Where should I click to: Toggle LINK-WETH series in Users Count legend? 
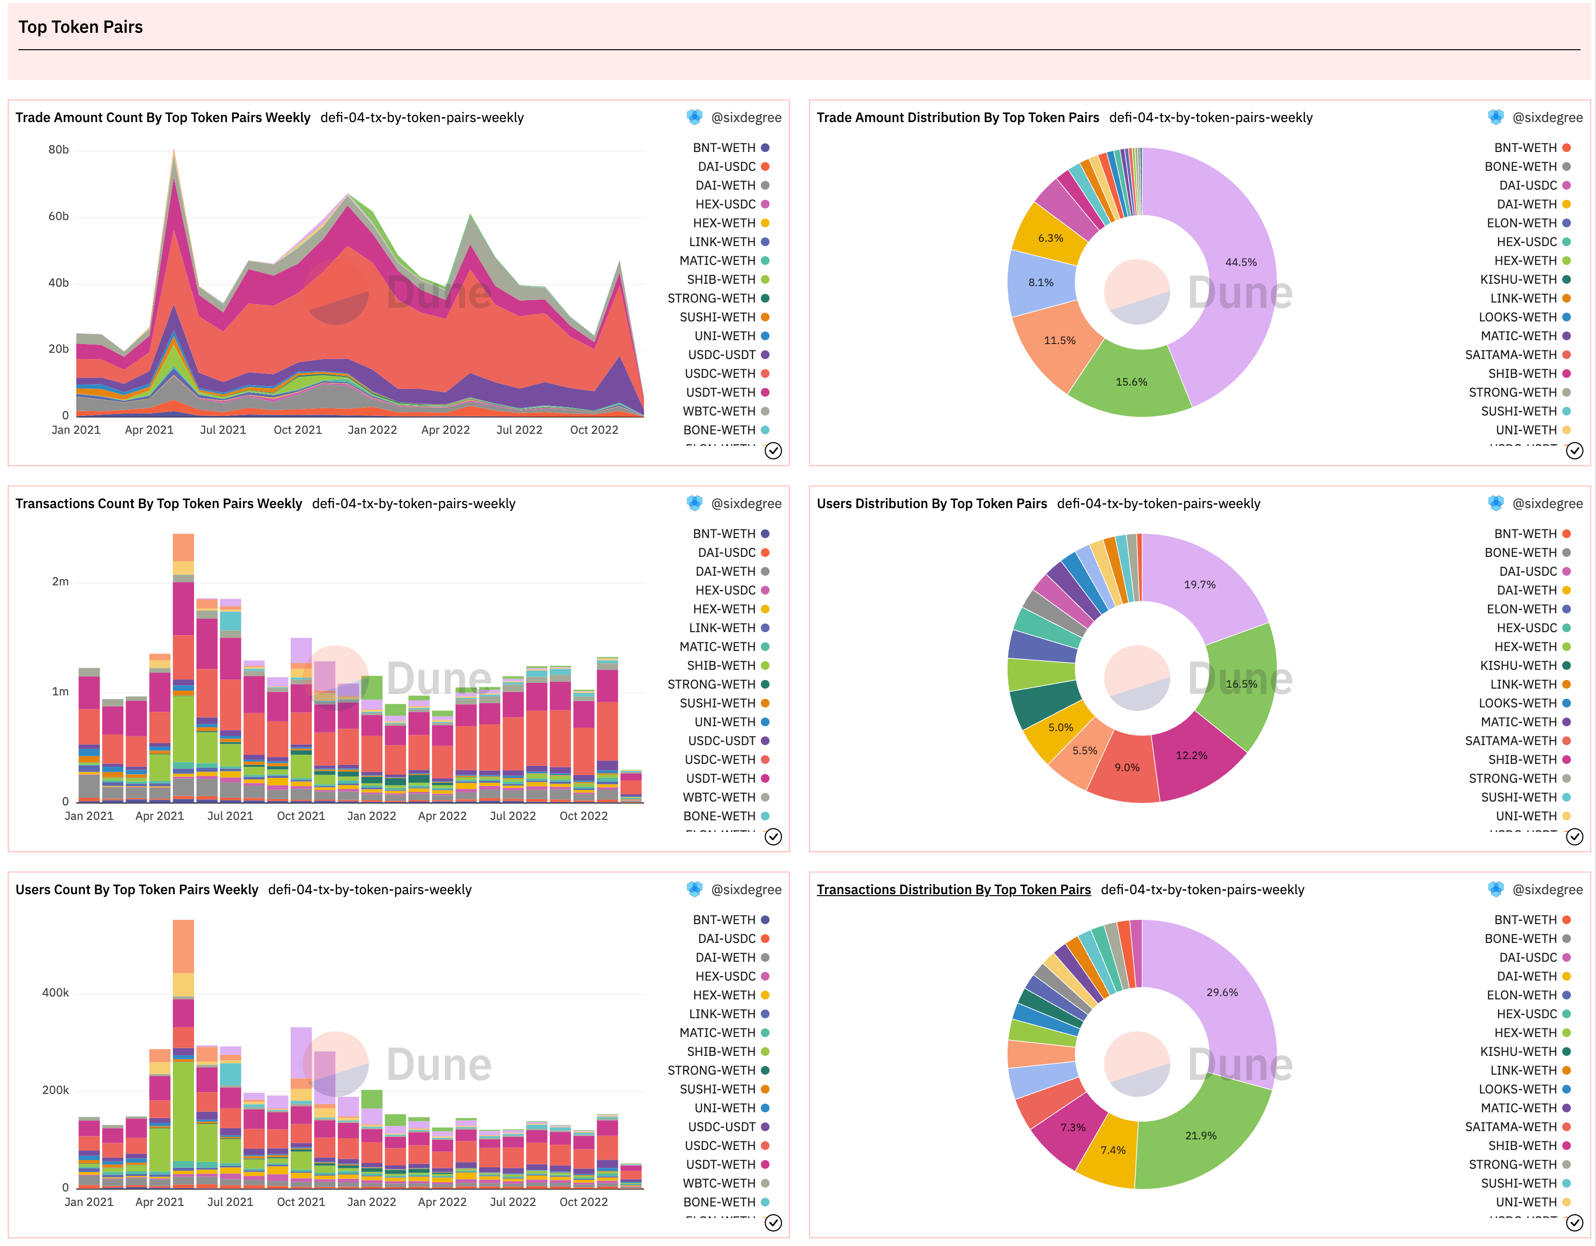(728, 1014)
